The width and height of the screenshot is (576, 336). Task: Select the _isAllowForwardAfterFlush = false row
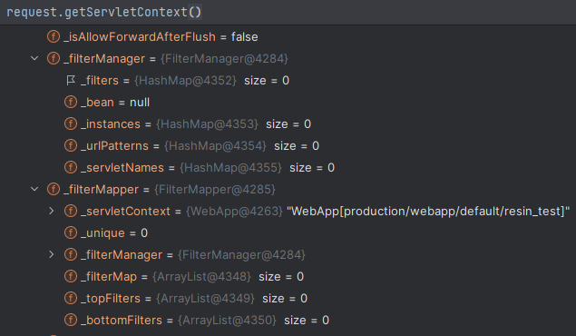(288, 36)
